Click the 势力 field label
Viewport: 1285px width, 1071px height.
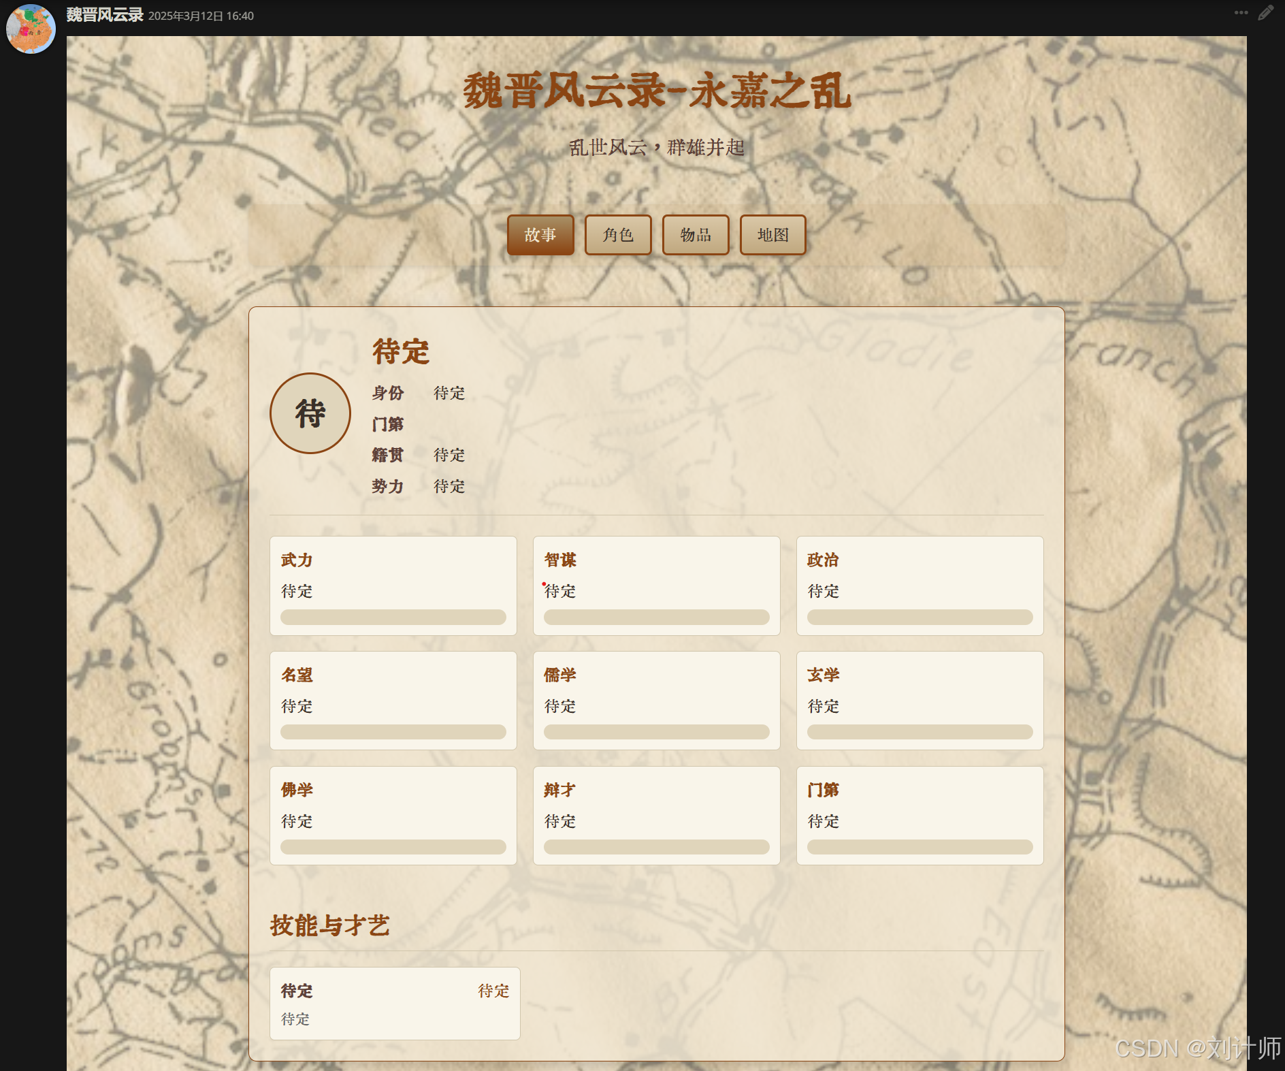[388, 487]
